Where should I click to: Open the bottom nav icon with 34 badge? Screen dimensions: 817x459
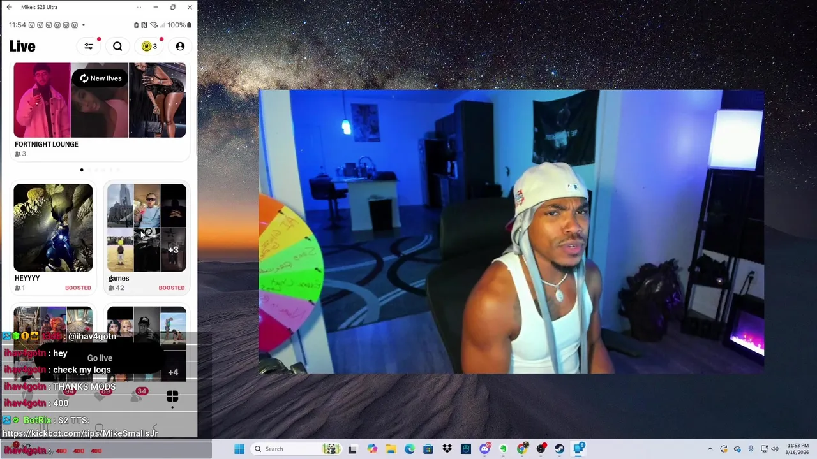(x=137, y=395)
